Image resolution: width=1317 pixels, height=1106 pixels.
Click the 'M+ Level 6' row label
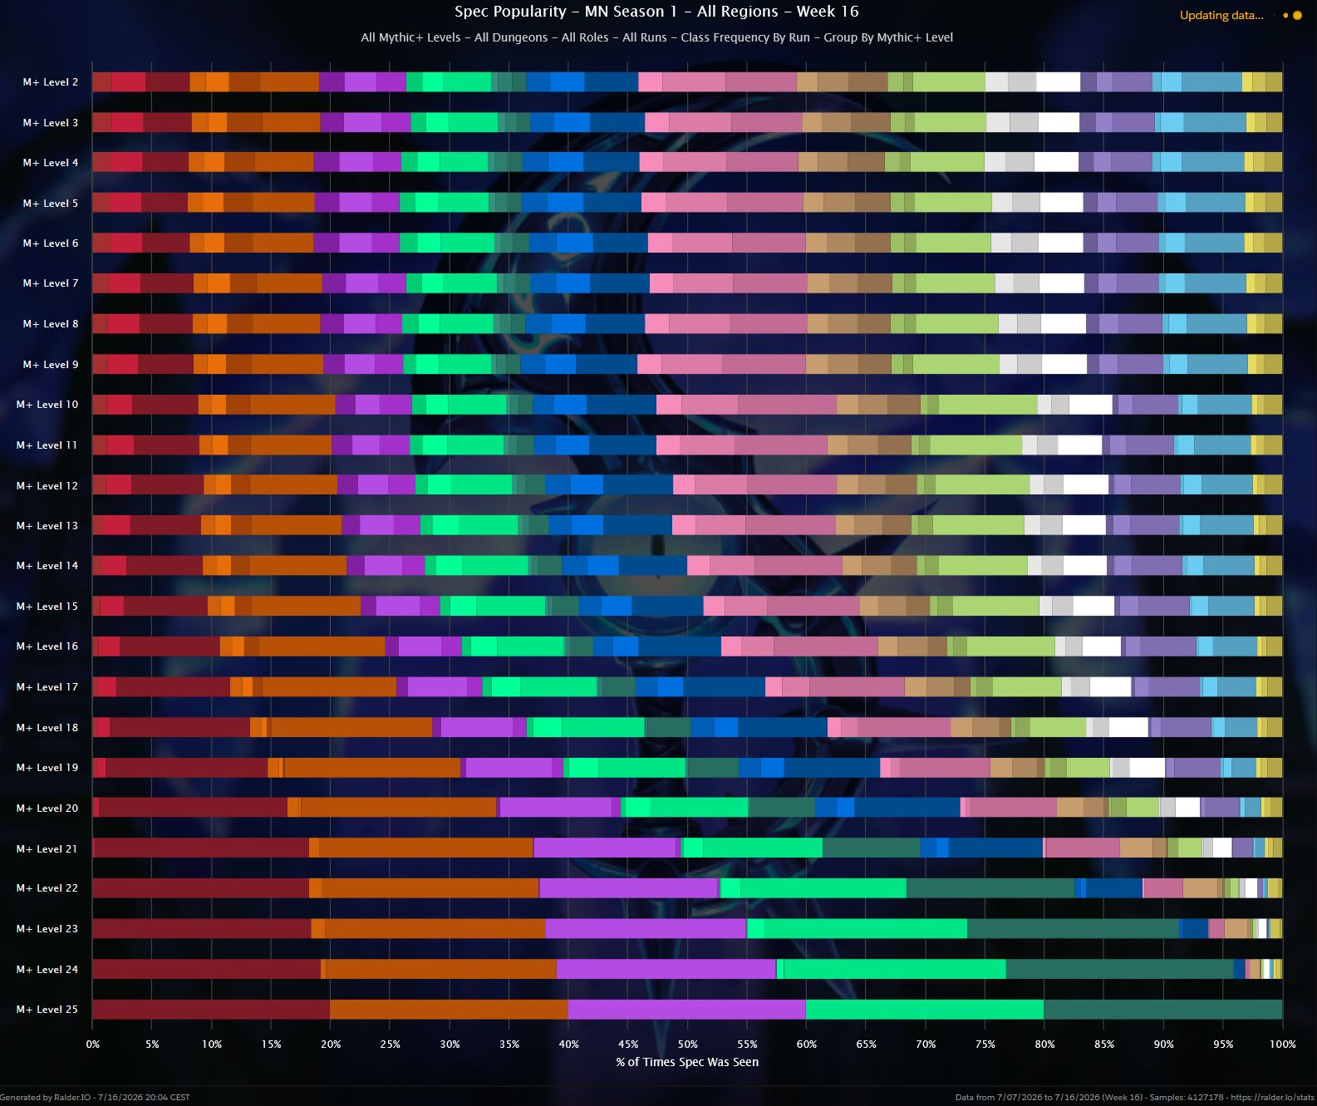[51, 243]
